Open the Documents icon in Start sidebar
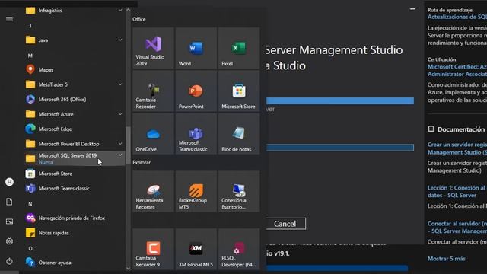The width and height of the screenshot is (487, 274). pyautogui.click(x=9, y=202)
